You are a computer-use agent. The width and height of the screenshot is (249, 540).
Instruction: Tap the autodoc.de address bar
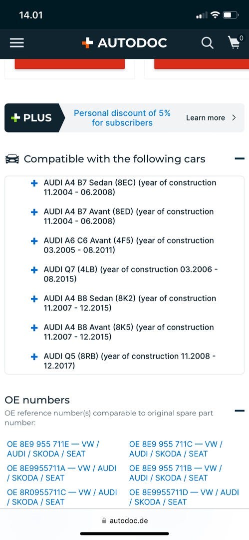125,520
